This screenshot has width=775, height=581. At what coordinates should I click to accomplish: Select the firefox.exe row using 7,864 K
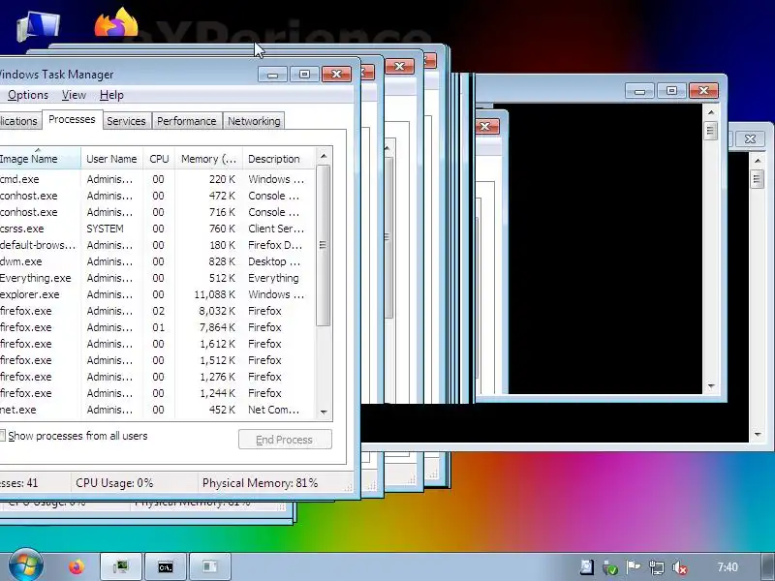point(157,327)
